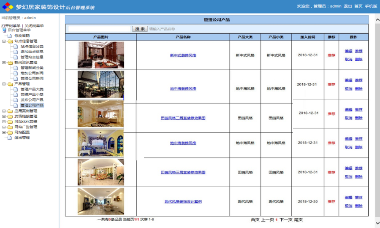380x228 pixels.
Task: Expand the 友情链接管理 tree node
Action: tap(4, 116)
